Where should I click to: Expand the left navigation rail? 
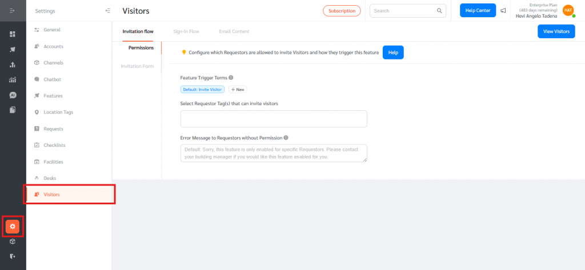13,11
